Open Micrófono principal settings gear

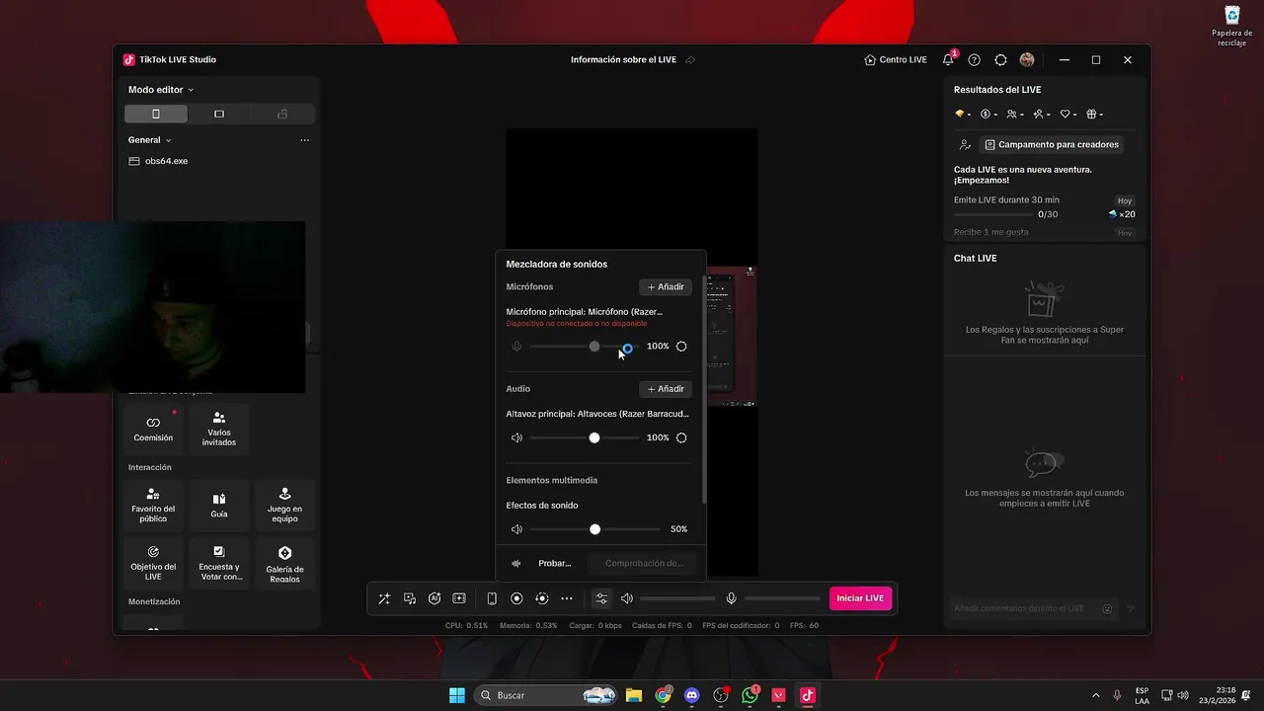pyautogui.click(x=681, y=347)
